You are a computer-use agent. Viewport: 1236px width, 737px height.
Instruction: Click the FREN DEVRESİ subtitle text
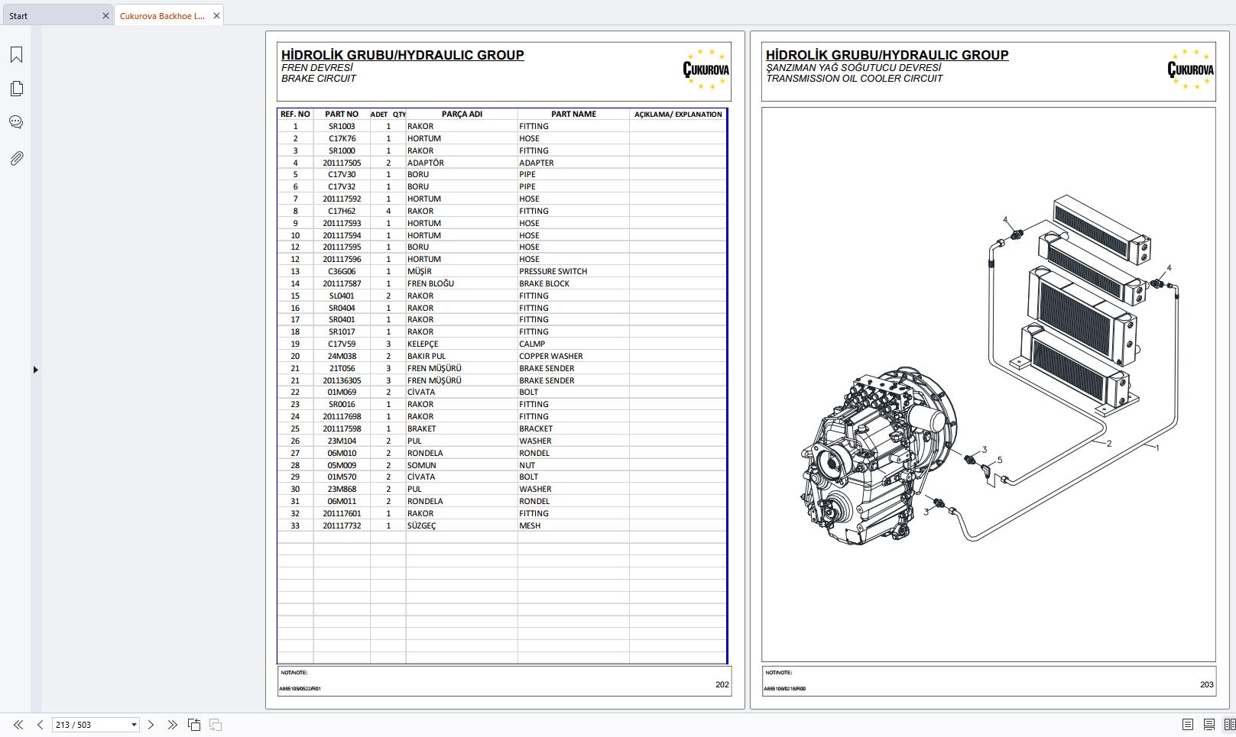click(x=317, y=68)
